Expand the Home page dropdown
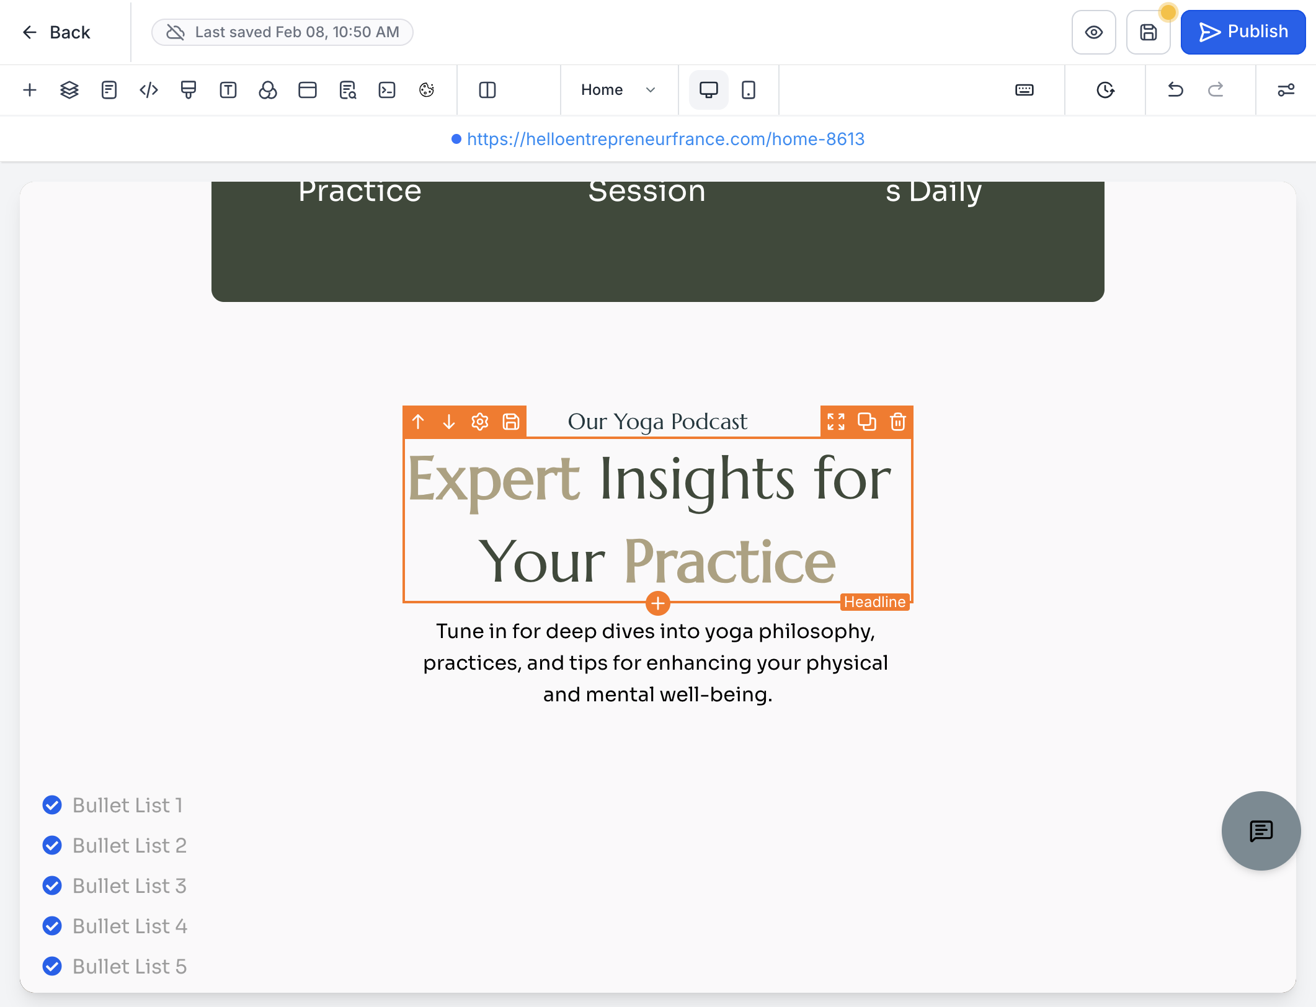The height and width of the screenshot is (1007, 1316). click(618, 90)
